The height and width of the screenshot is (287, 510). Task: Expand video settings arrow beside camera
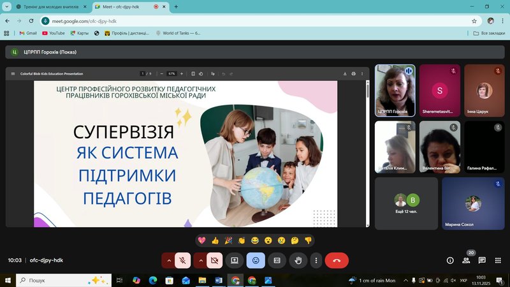point(200,260)
